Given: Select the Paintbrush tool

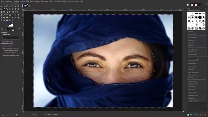Looking at the screenshot, I should point(15,15).
